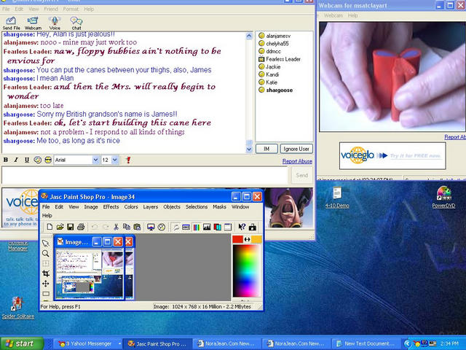Select the Zoom magnifier tool
The image size is (466, 350).
45,254
